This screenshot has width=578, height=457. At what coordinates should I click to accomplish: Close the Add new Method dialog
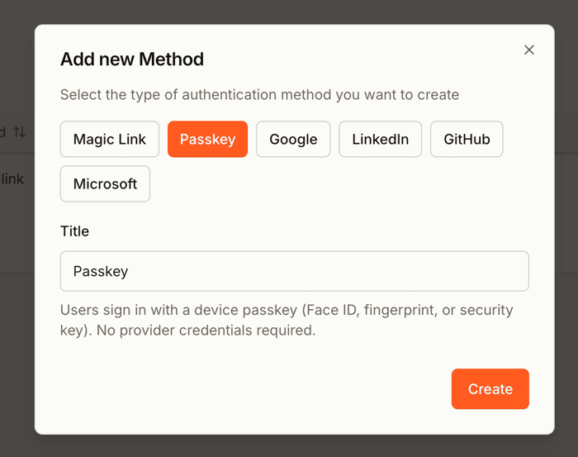[529, 50]
